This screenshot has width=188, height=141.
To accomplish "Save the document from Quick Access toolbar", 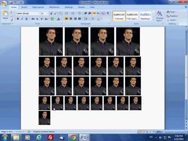I will [11, 2].
